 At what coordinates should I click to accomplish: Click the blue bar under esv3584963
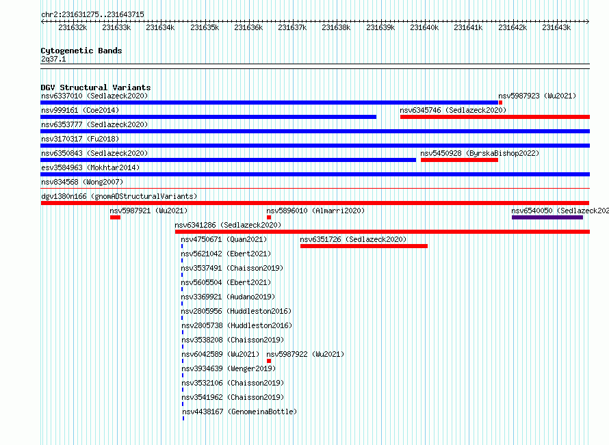315,174
